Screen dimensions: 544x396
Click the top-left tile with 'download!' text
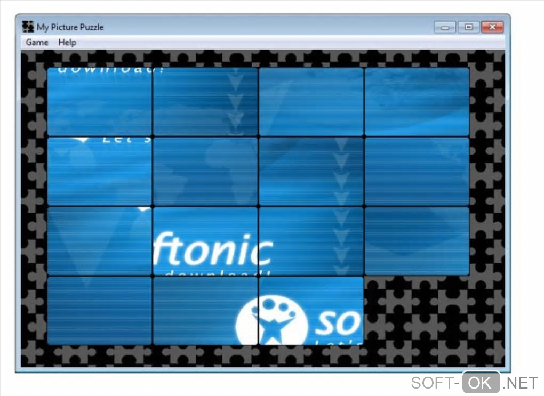(x=100, y=102)
